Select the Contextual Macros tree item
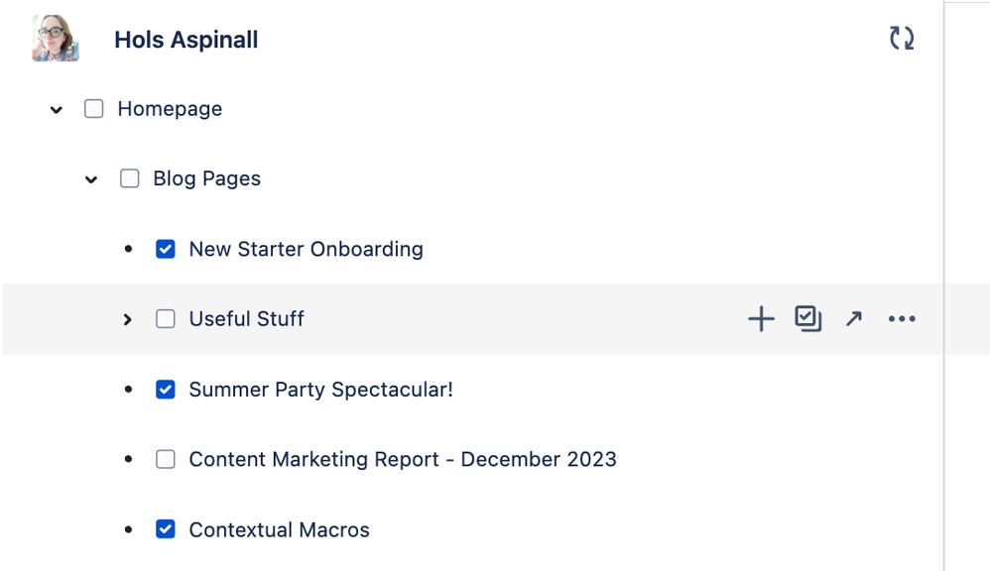990x571 pixels. click(279, 529)
